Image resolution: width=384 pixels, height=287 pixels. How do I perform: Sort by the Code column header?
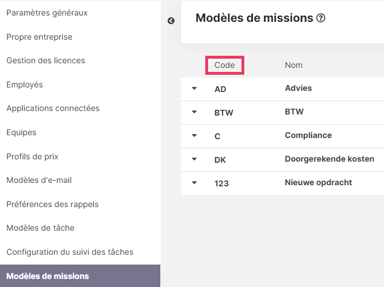225,65
